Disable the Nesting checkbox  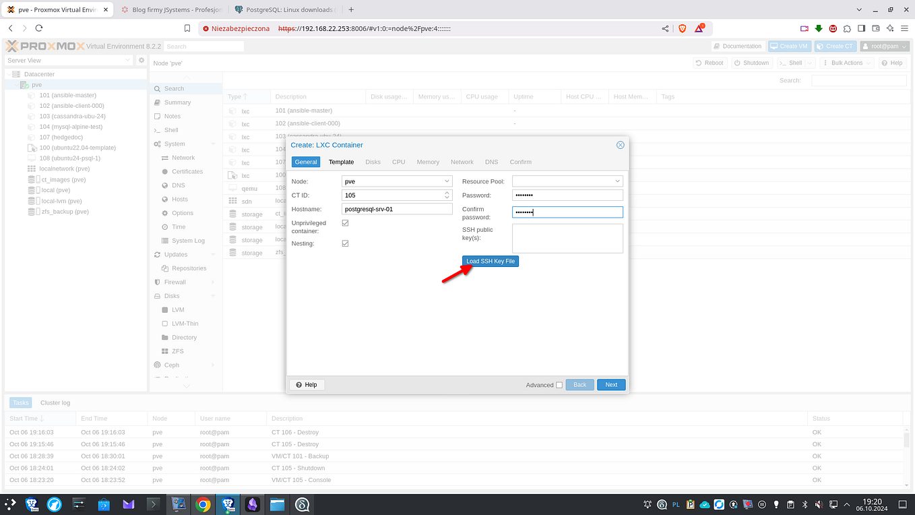[345, 243]
